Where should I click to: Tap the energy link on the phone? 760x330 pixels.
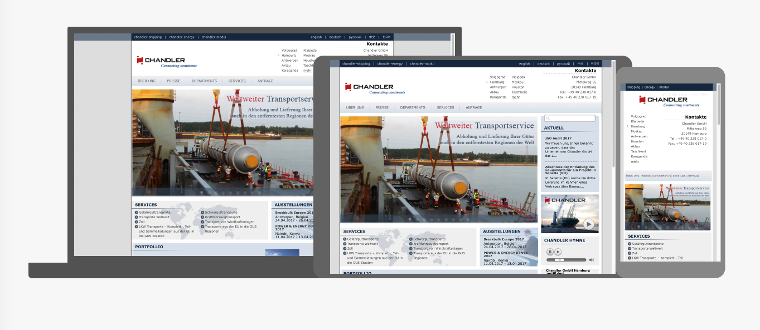[x=650, y=87]
